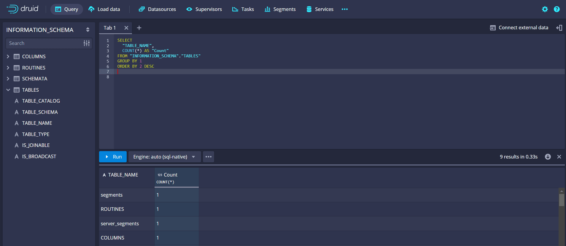The height and width of the screenshot is (246, 566).
Task: Close Tab 1
Action: [126, 28]
